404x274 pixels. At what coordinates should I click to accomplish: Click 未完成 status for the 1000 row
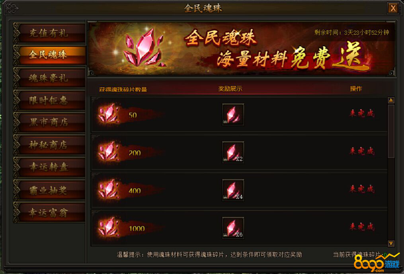tap(362, 227)
